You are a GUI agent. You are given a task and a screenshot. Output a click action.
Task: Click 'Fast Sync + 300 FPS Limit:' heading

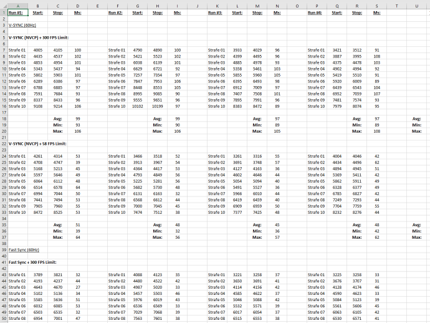tap(32, 263)
